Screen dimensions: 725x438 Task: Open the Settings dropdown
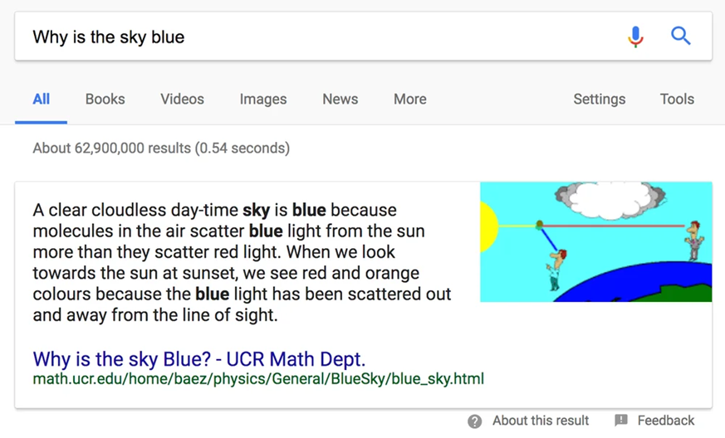[599, 100]
